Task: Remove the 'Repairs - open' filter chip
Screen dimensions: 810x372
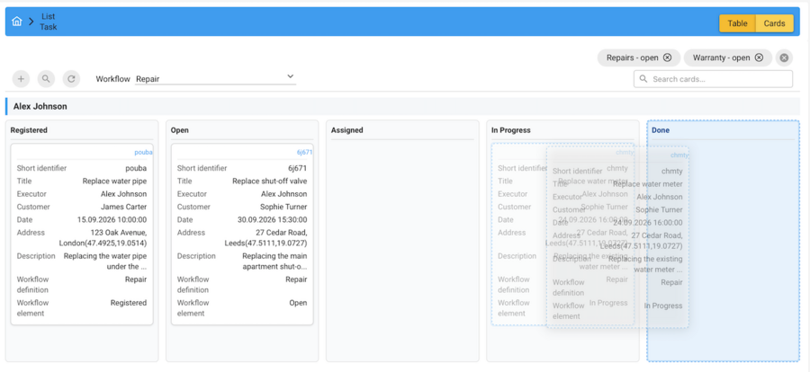Action: click(668, 58)
